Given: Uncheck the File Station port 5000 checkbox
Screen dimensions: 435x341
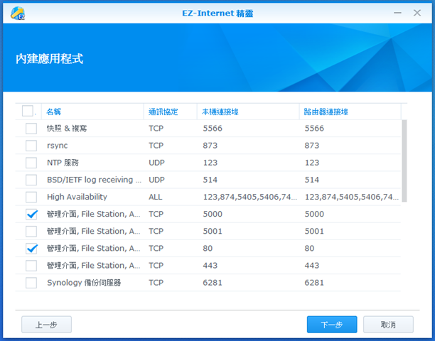Looking at the screenshot, I should coord(31,215).
